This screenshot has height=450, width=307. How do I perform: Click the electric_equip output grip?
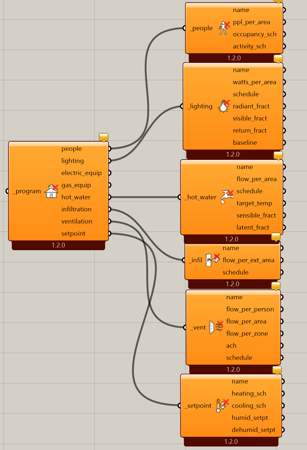109,173
